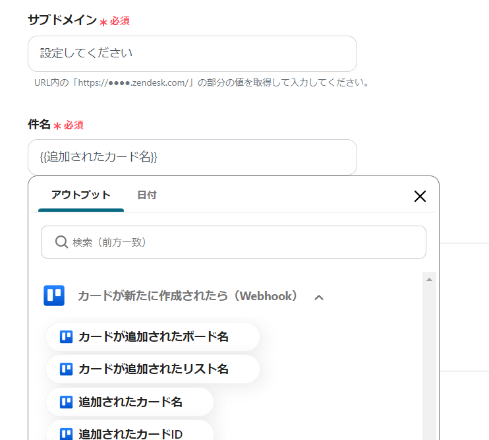The width and height of the screenshot is (489, 440).
Task: Choose the 追加されたカード名 output
Action: [x=130, y=401]
